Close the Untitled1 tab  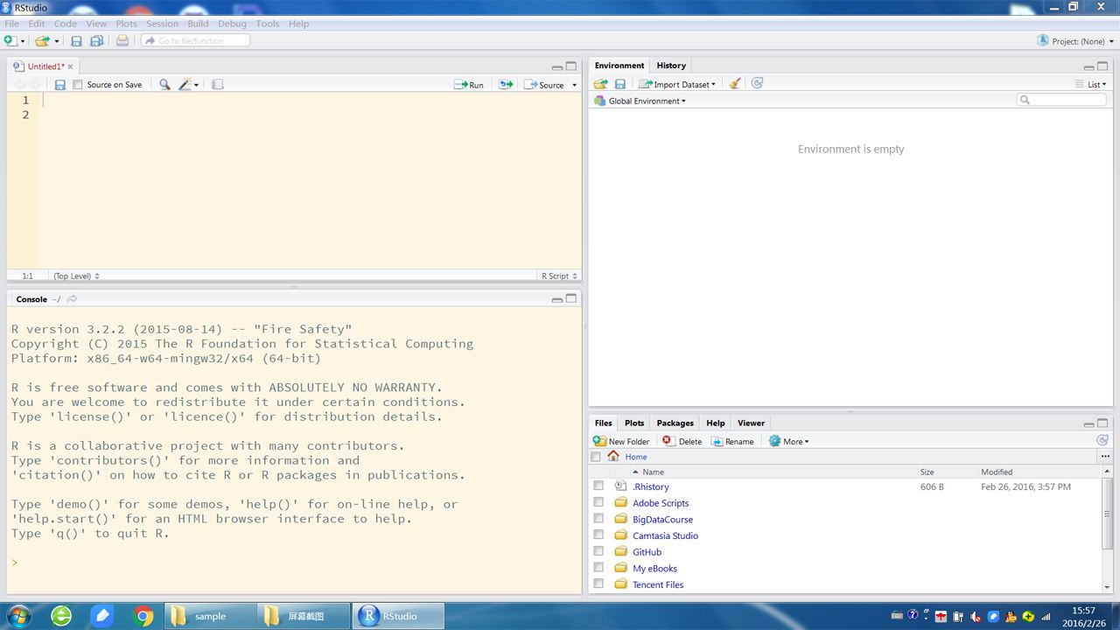click(71, 66)
